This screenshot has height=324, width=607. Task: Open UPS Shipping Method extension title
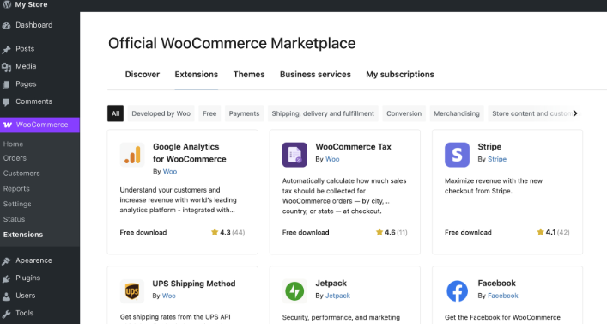point(193,284)
